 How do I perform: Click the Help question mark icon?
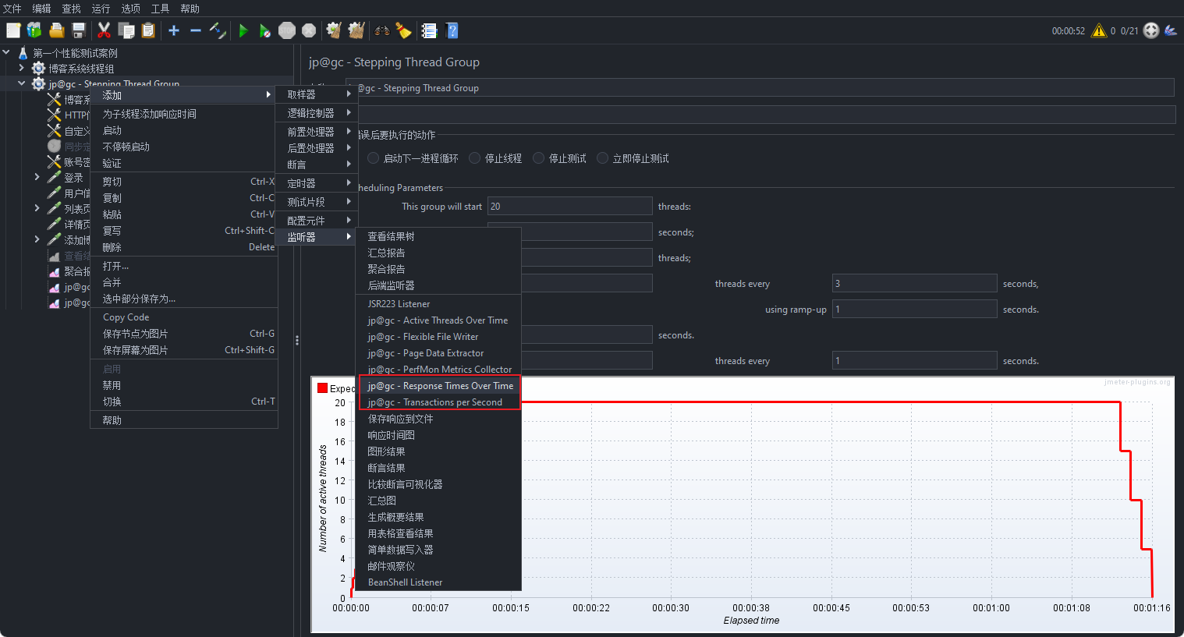click(x=452, y=30)
